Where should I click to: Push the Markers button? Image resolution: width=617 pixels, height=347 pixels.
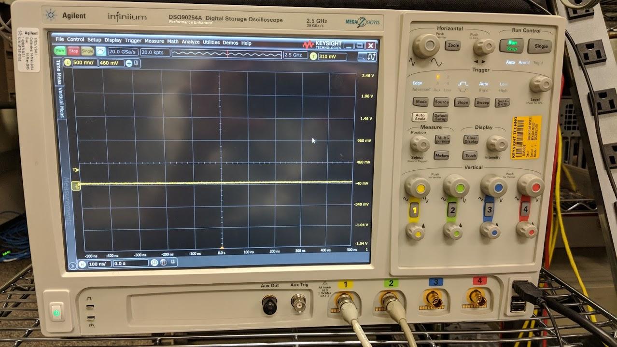tap(441, 155)
